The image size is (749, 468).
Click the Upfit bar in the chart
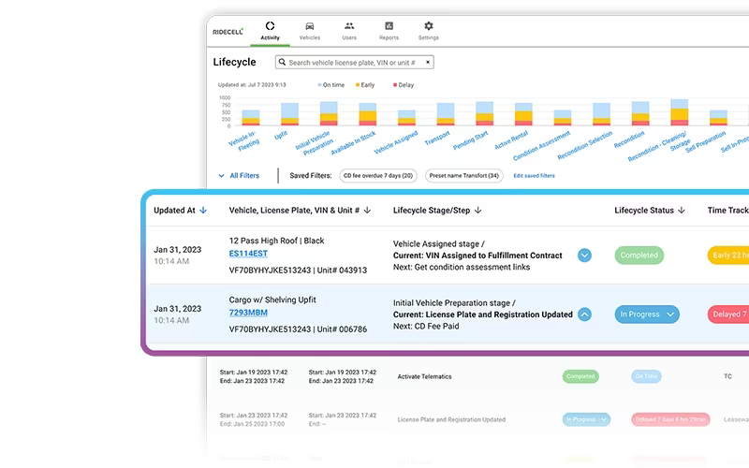(x=289, y=114)
